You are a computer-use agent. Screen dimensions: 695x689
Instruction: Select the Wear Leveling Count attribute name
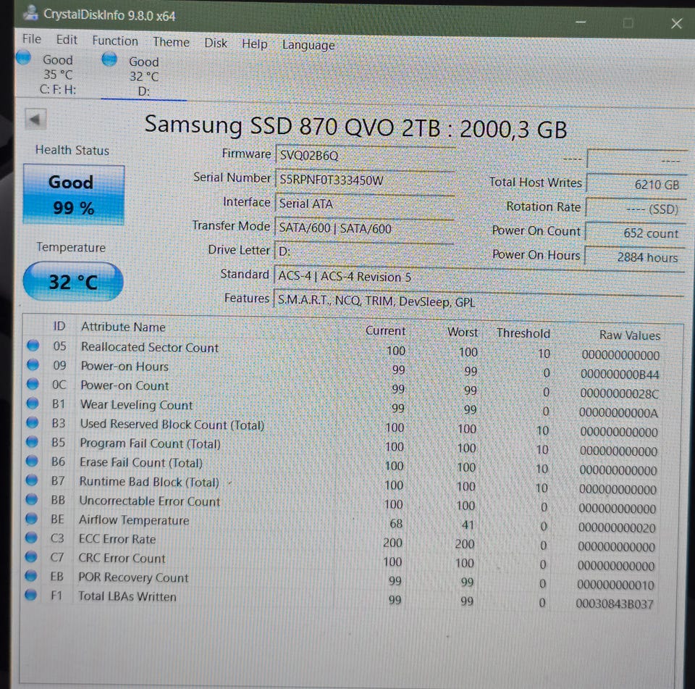136,404
